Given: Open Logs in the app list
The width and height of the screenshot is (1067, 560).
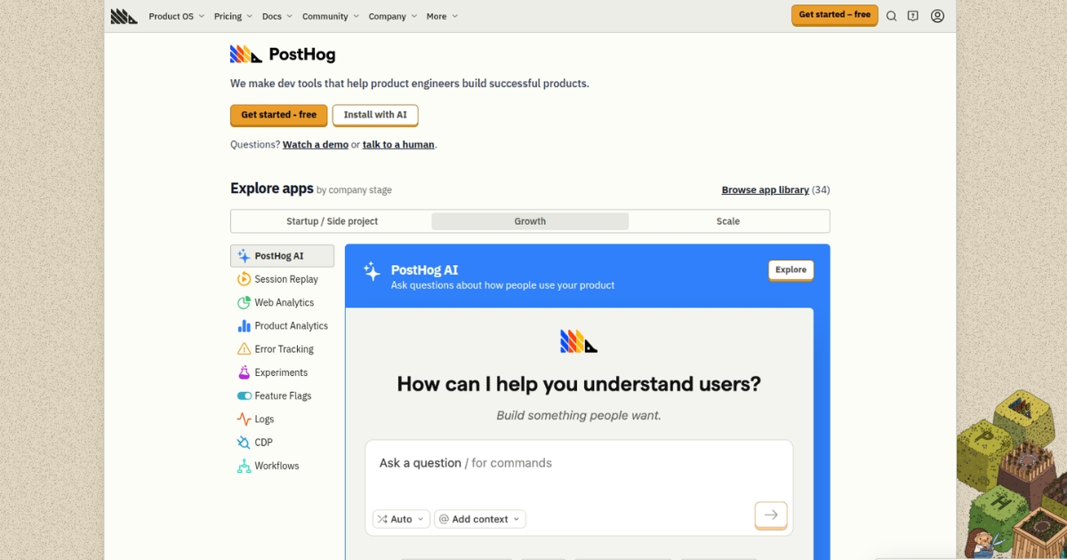Looking at the screenshot, I should coord(282,420).
